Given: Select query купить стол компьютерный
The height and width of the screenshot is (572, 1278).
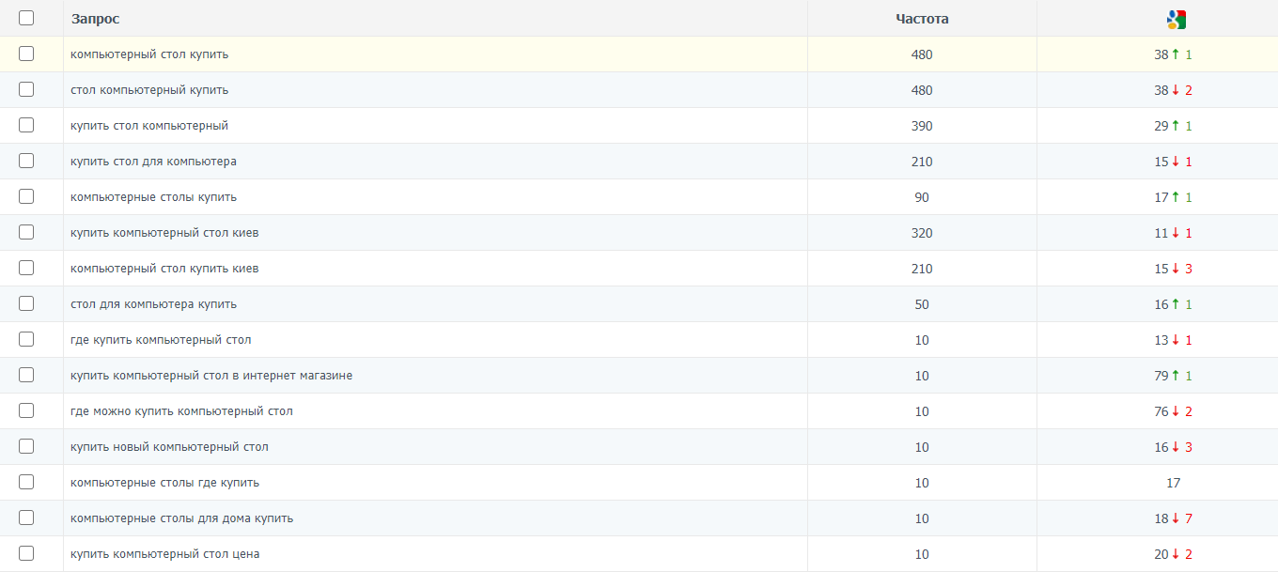Looking at the screenshot, I should pos(149,126).
